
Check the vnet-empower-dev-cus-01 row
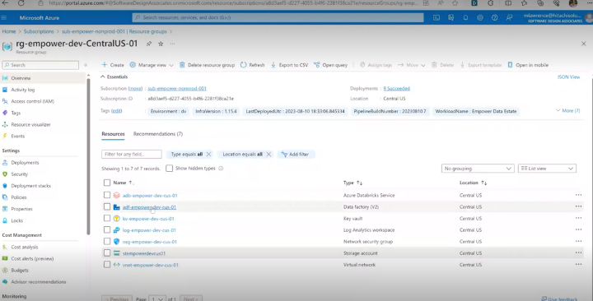click(x=107, y=264)
